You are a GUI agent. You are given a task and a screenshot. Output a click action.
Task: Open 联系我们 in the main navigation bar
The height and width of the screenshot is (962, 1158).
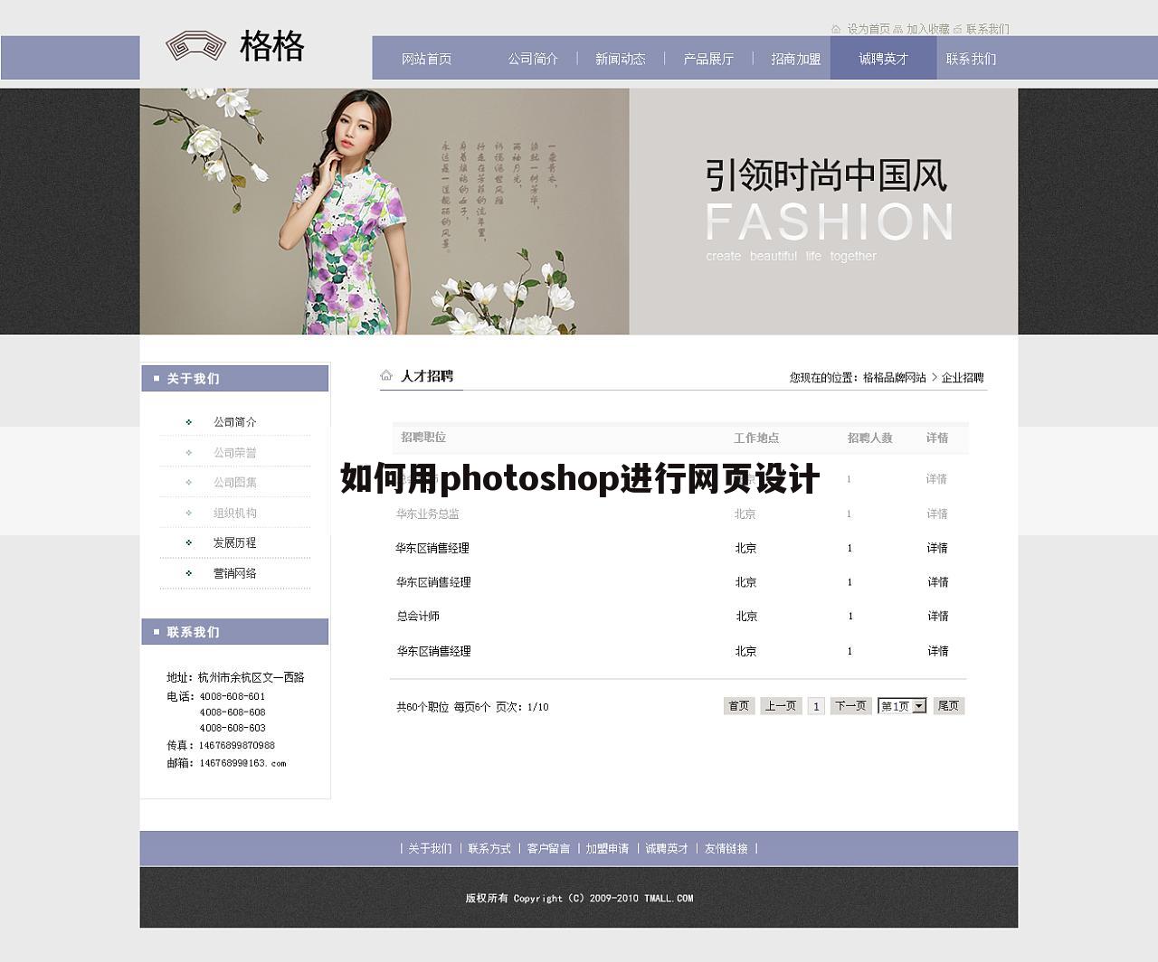(972, 59)
